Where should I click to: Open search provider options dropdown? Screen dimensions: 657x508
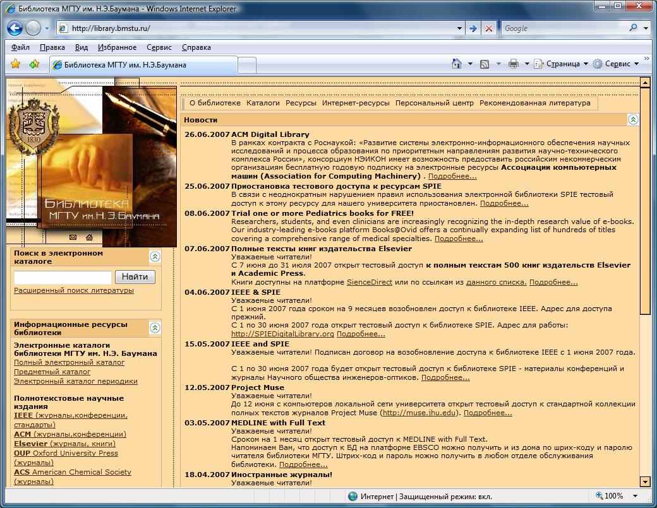[646, 28]
